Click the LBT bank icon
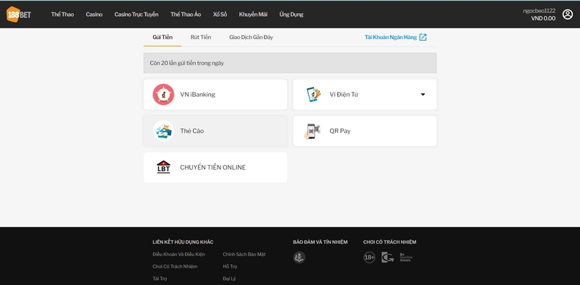This screenshot has width=580, height=285. click(164, 167)
